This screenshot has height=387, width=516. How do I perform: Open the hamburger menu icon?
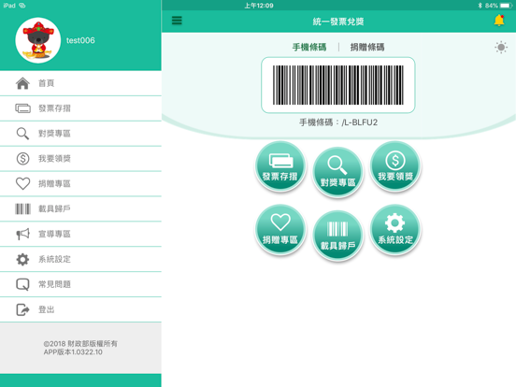coord(177,21)
